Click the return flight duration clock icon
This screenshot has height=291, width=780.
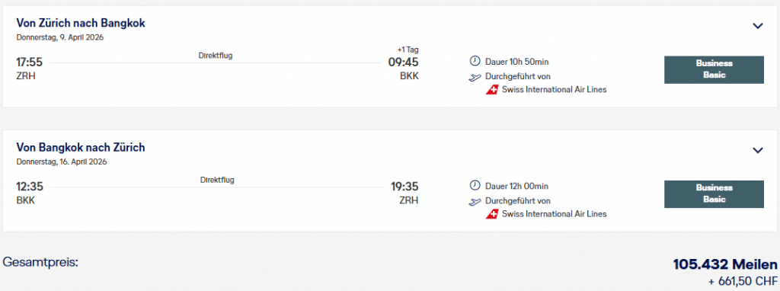(x=475, y=186)
